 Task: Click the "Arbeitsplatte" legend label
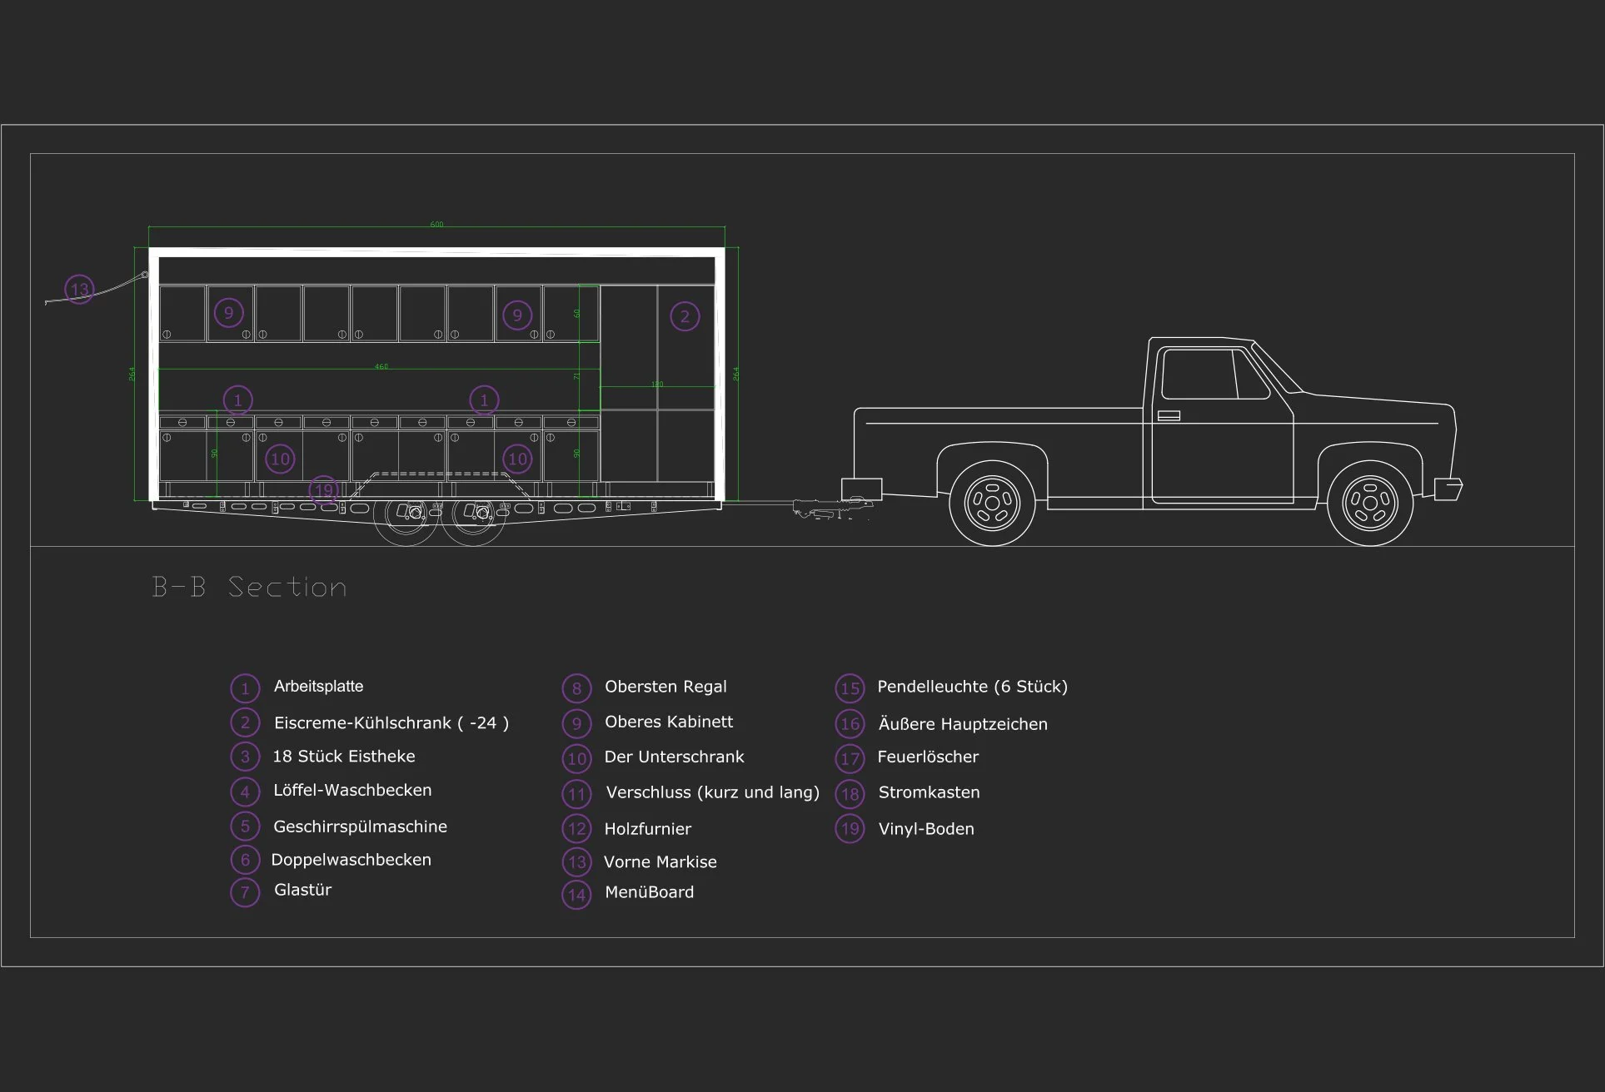point(318,687)
